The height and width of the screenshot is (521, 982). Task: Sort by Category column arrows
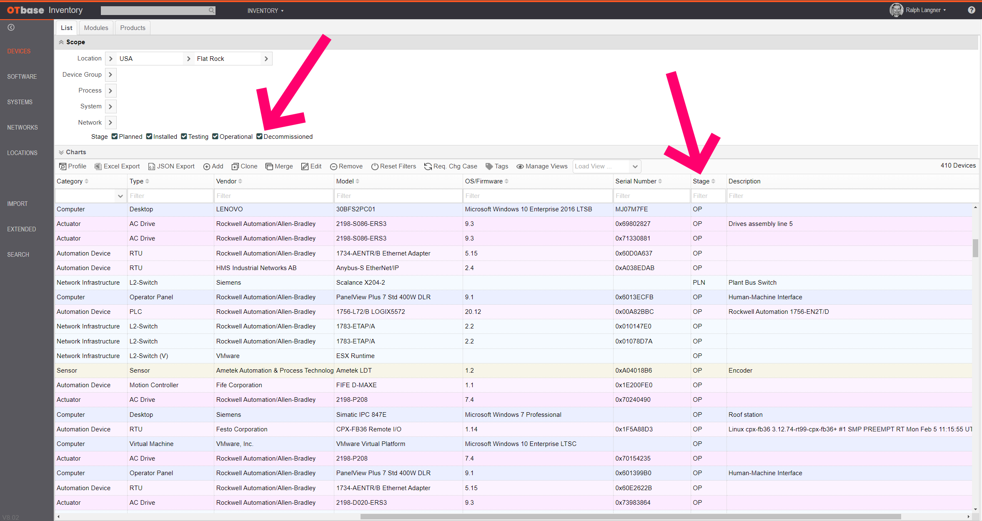[87, 181]
